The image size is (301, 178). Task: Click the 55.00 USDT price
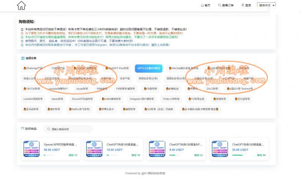pos(52,150)
